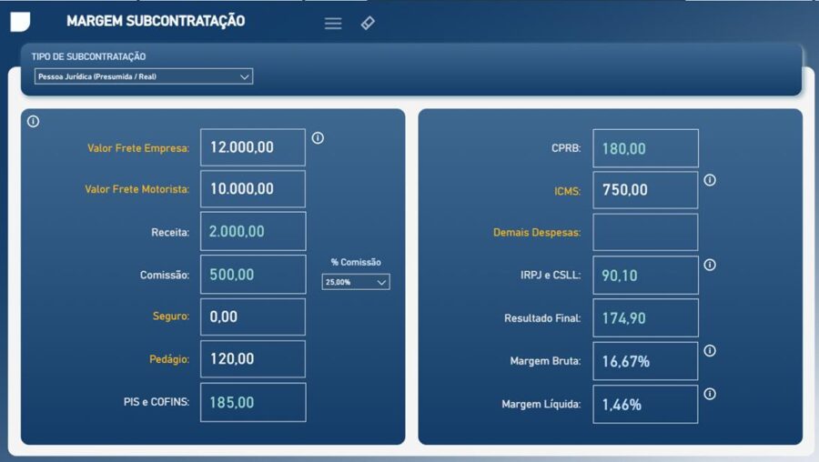Viewport: 819px width, 462px height.
Task: Show info for Margem Bruta
Action: click(710, 350)
